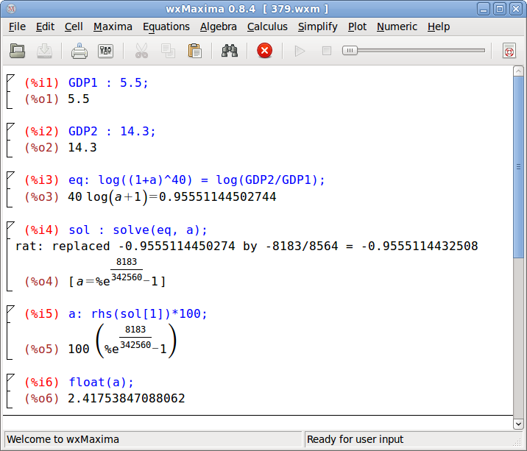The height and width of the screenshot is (451, 527).
Task: Open the Help menu
Action: pos(438,26)
